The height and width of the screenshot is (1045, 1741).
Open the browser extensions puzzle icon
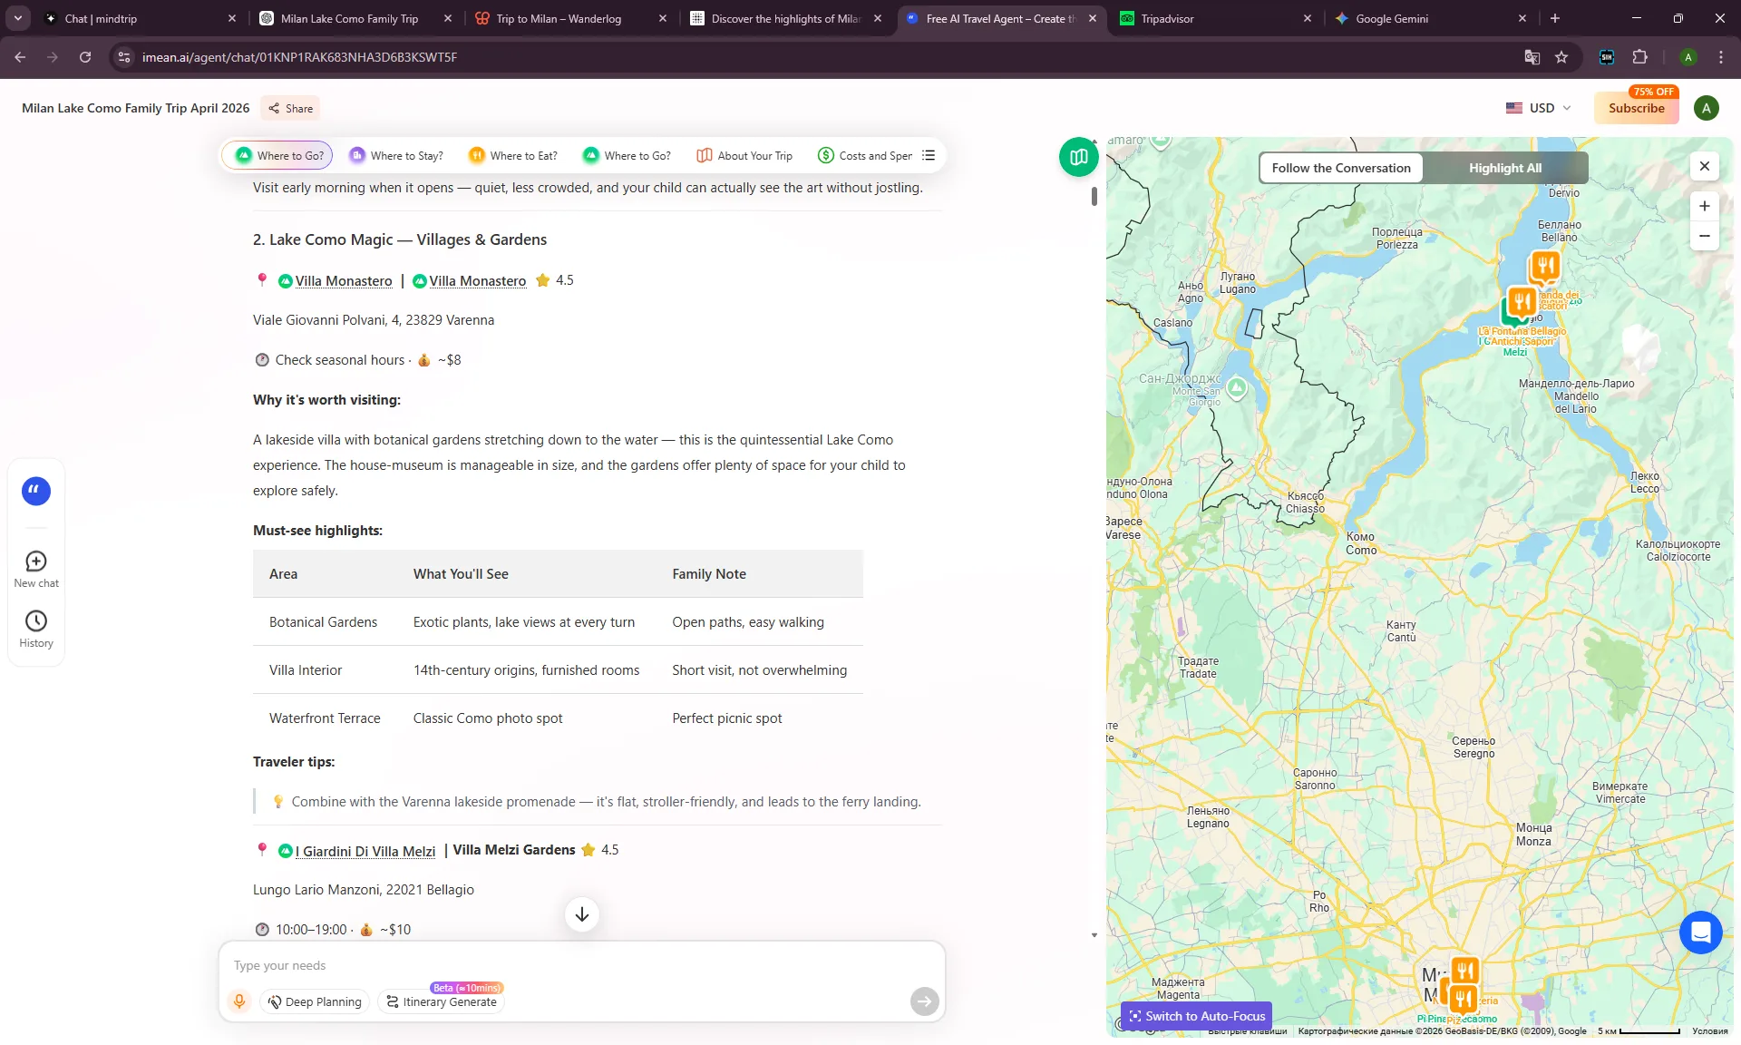point(1639,57)
